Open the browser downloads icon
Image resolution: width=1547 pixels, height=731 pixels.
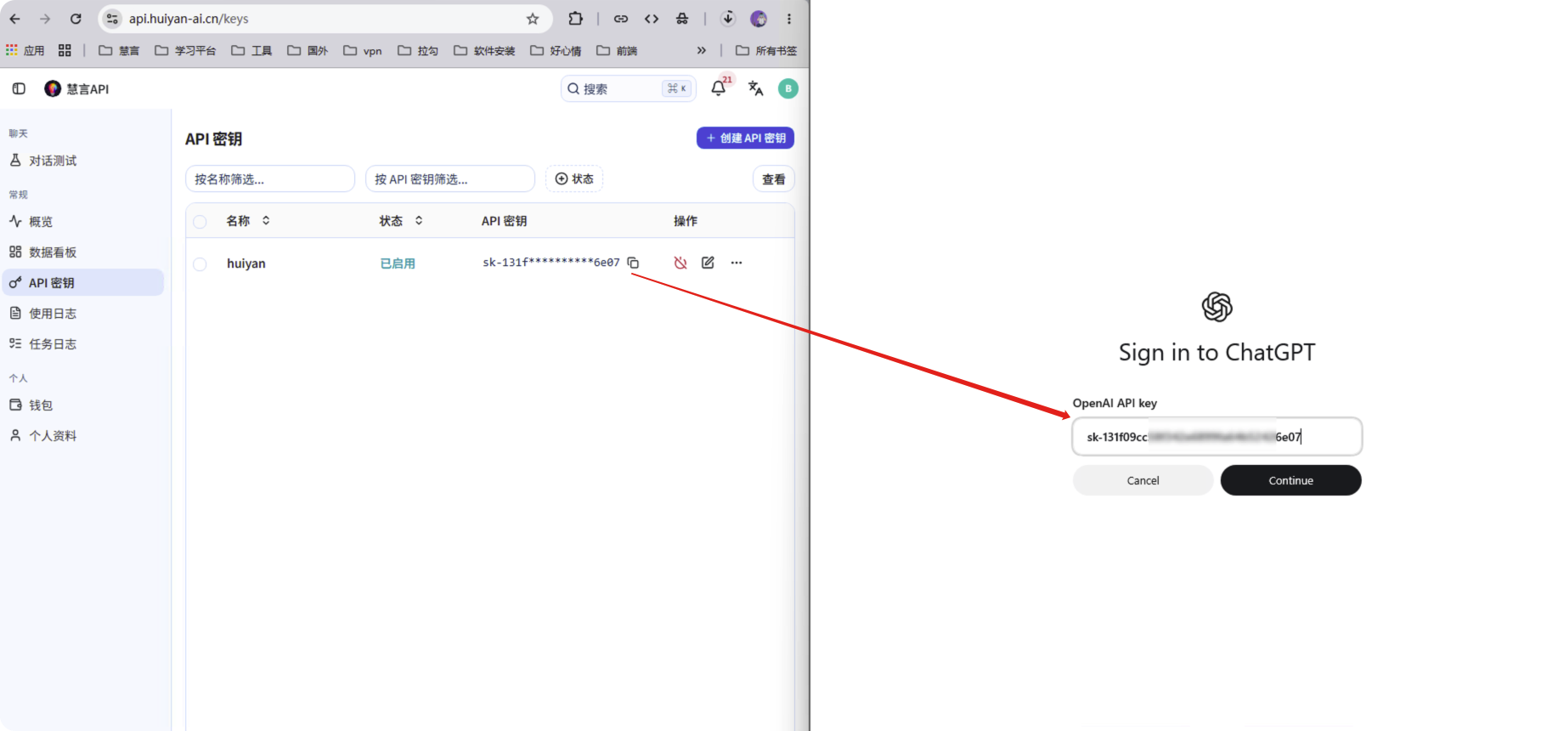tap(728, 19)
